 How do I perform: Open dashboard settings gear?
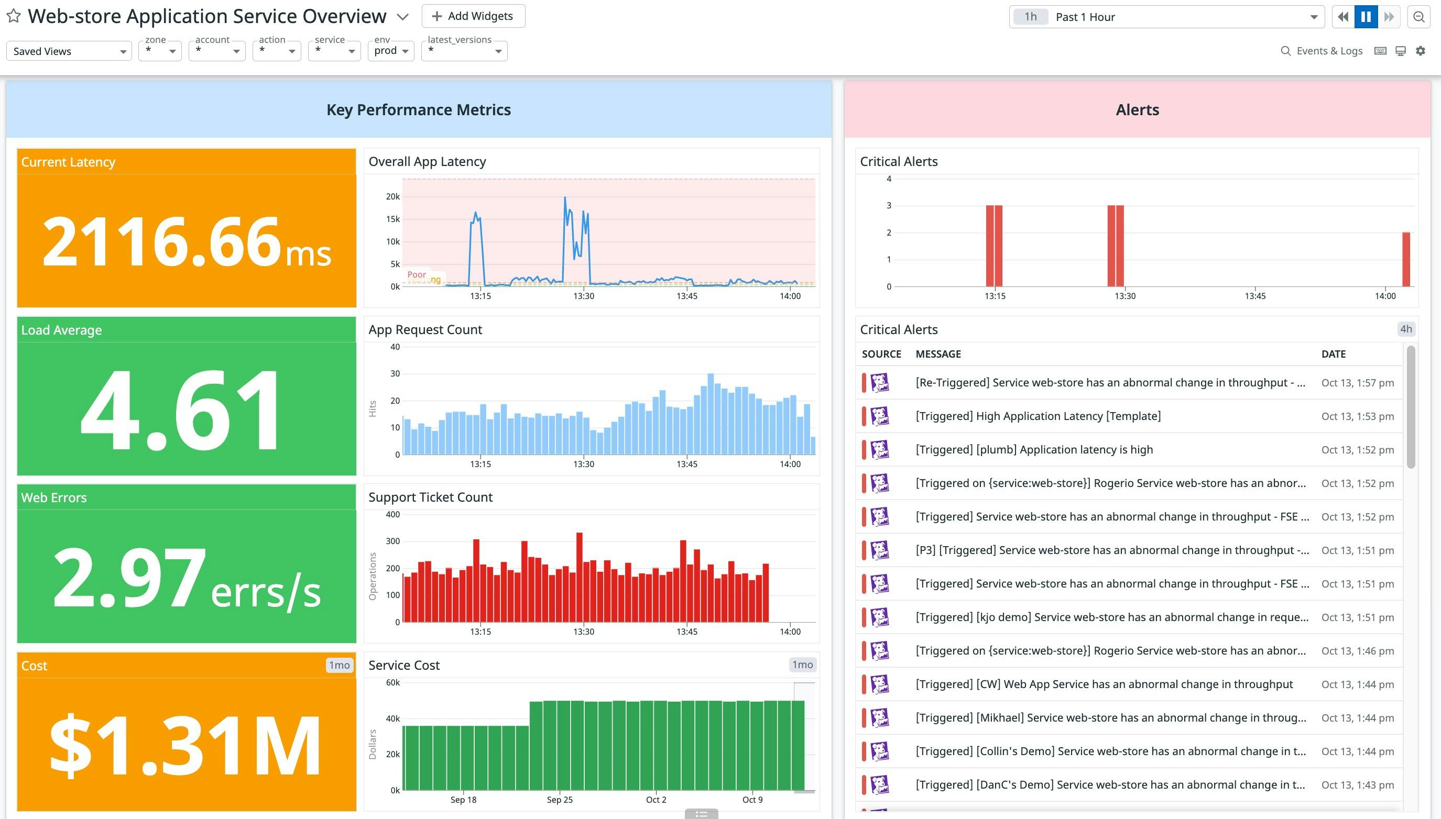click(1421, 51)
